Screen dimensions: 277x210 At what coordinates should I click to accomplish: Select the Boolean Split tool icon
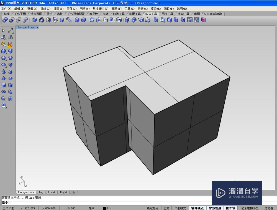coord(25,20)
